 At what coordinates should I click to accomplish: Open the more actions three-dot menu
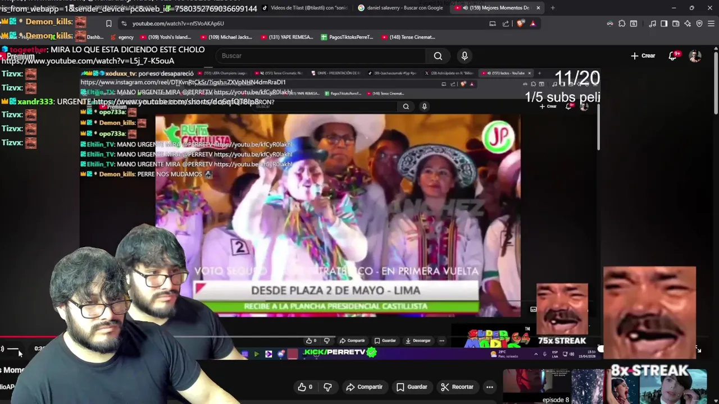[x=490, y=387]
